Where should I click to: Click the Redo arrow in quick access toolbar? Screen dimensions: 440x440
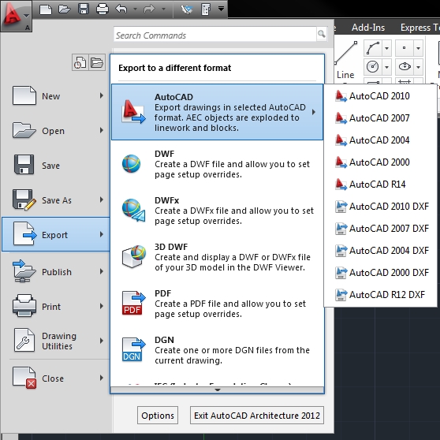pyautogui.click(x=149, y=9)
